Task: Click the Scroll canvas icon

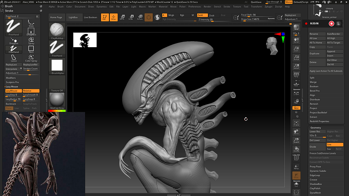Action: [x=296, y=40]
